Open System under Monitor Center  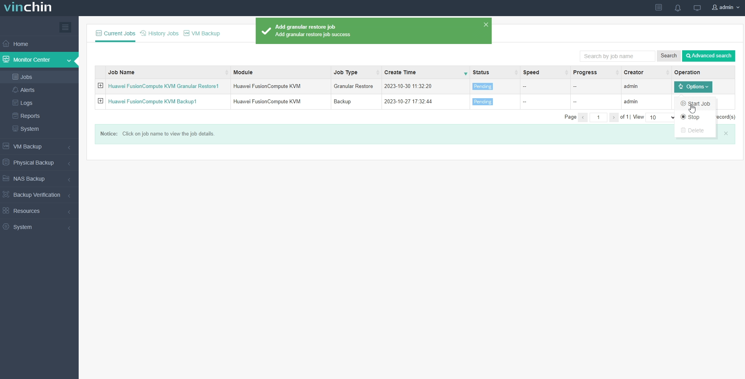pos(39,129)
